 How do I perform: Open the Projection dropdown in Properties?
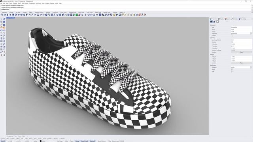pyautogui.click(x=251, y=33)
